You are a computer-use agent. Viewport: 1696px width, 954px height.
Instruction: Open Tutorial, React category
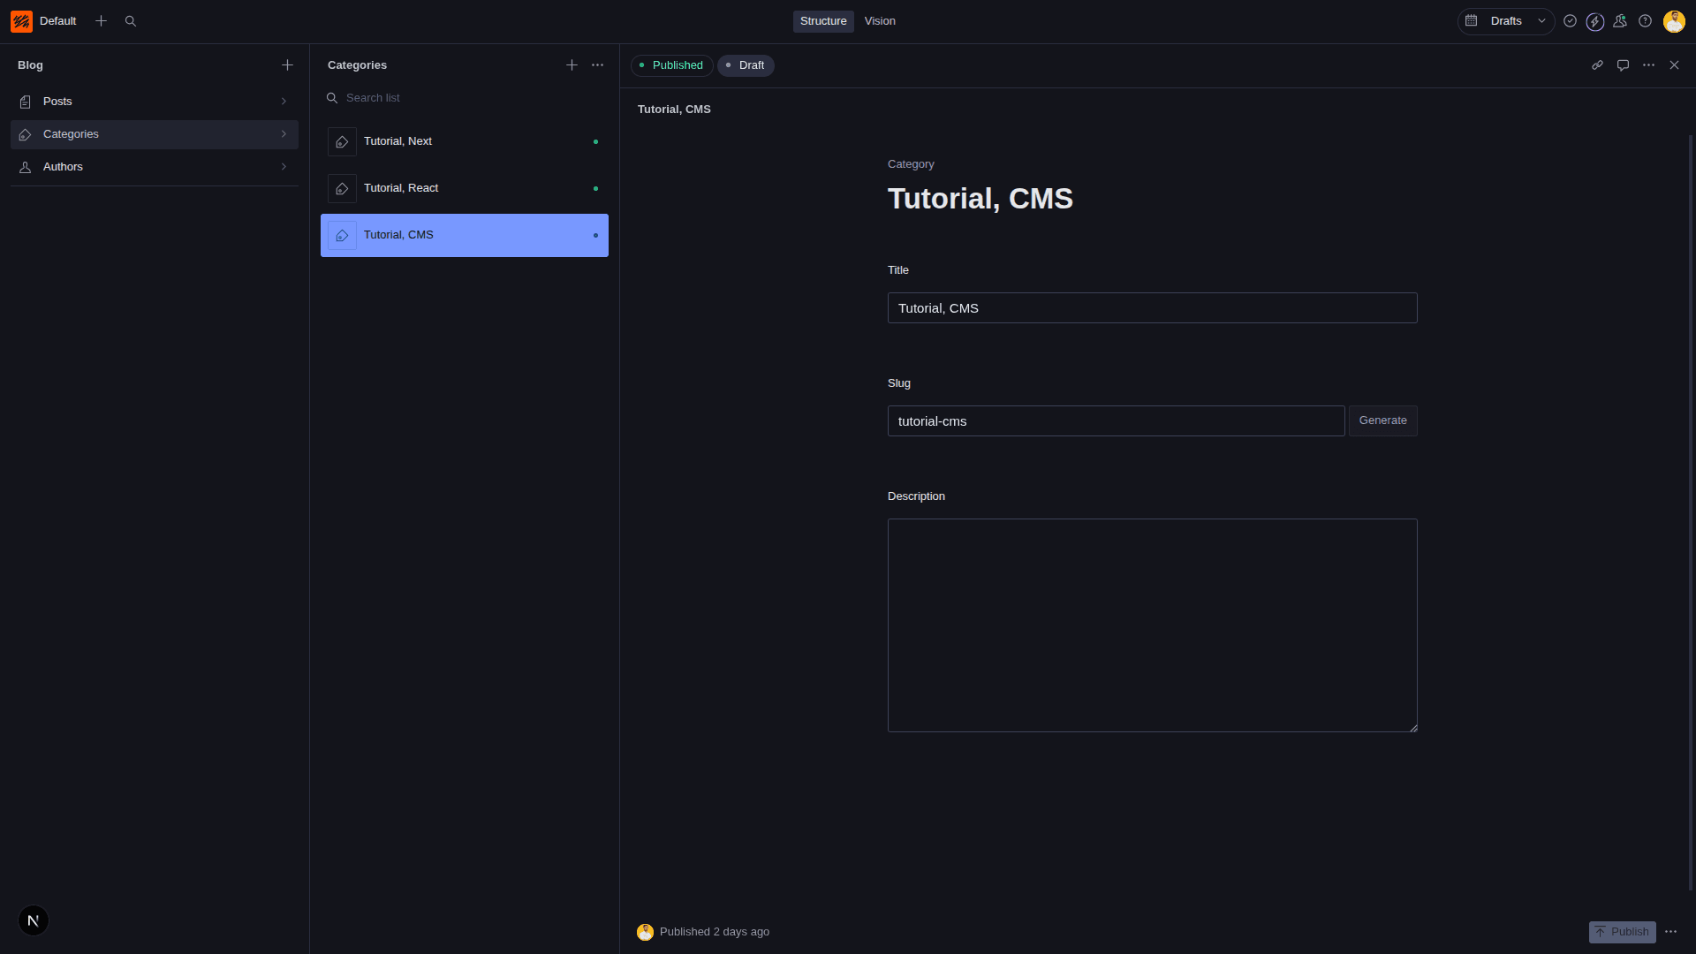pyautogui.click(x=464, y=188)
